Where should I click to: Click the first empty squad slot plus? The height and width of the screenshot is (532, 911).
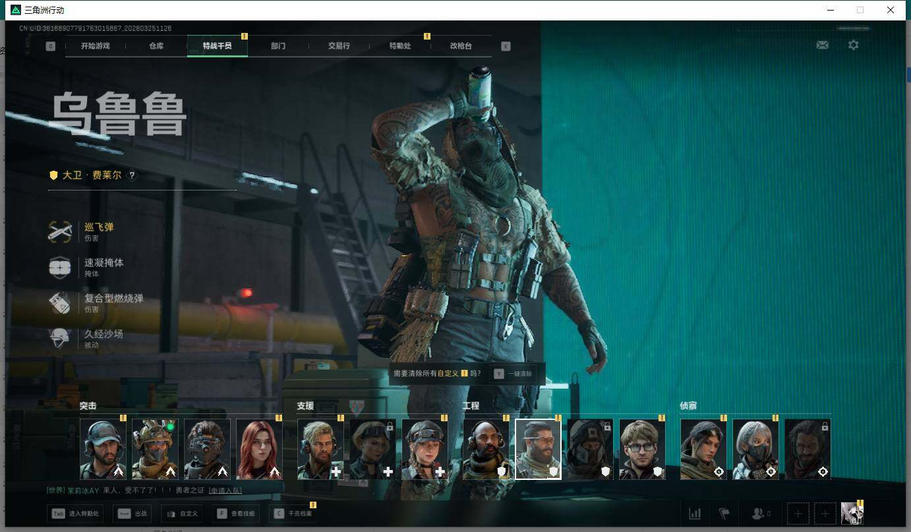tap(798, 514)
